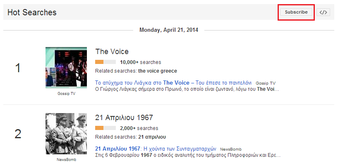The height and width of the screenshot is (163, 338).
Task: Select related search 21 απριλιου
Action: point(152,137)
